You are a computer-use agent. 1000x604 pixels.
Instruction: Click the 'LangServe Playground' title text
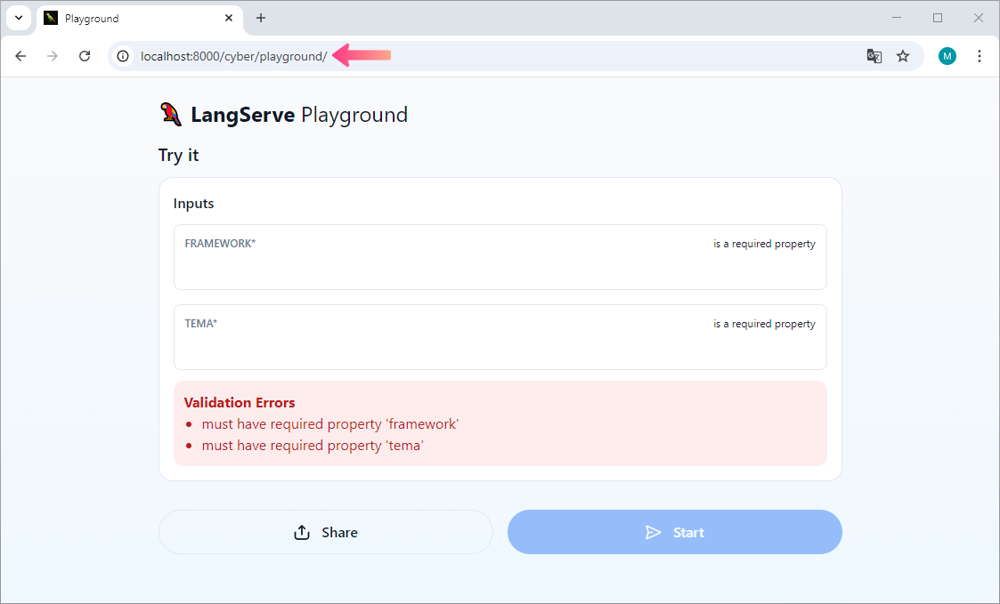pyautogui.click(x=299, y=115)
